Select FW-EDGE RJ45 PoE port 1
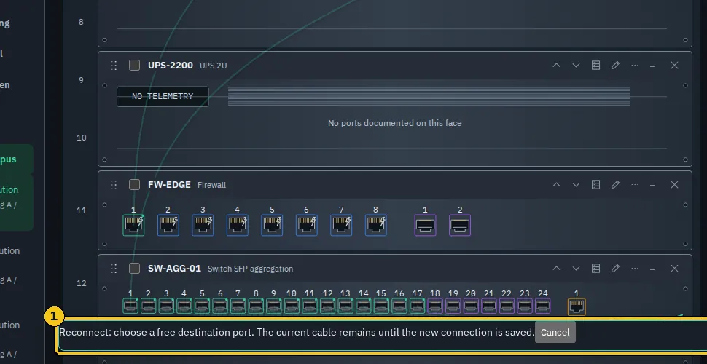The image size is (707, 364). click(x=133, y=225)
